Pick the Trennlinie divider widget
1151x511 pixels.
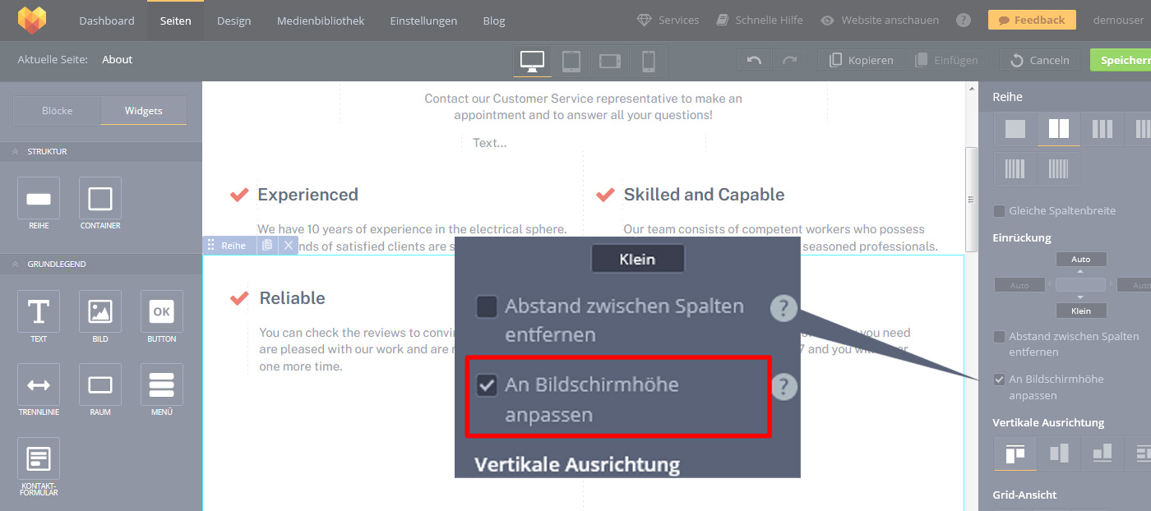39,384
